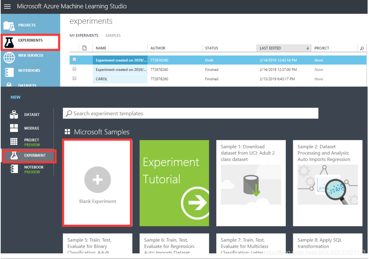Select PROJECTS in the left sidebar
The height and width of the screenshot is (259, 369).
pyautogui.click(x=27, y=25)
